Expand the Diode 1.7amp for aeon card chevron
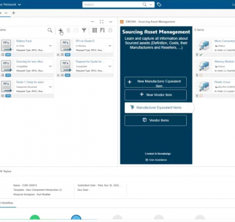The image size is (235, 222). click(51, 87)
